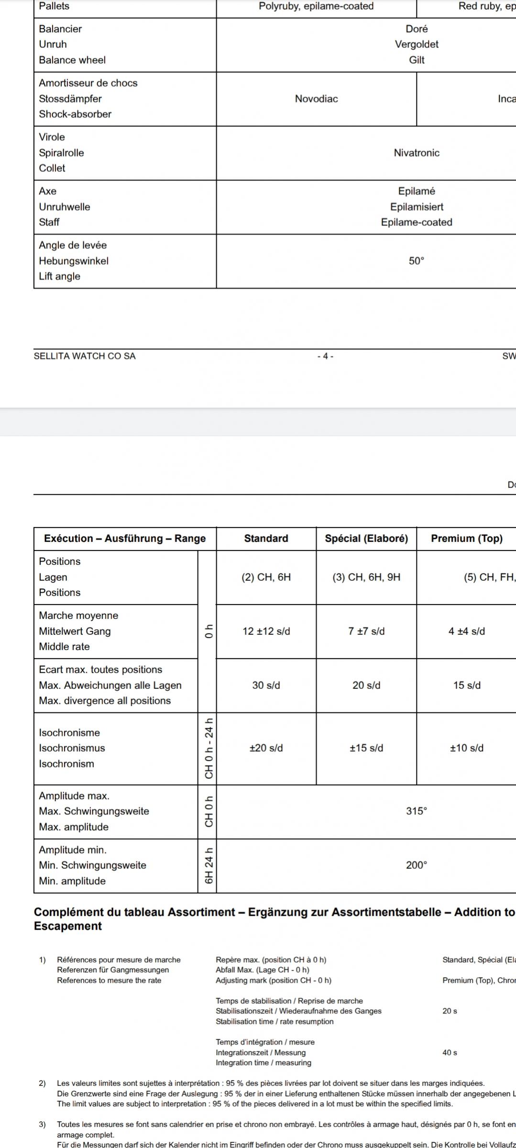This screenshot has height=1148, width=516.
Task: Click the "Nivatronic" collet value
Action: (416, 153)
